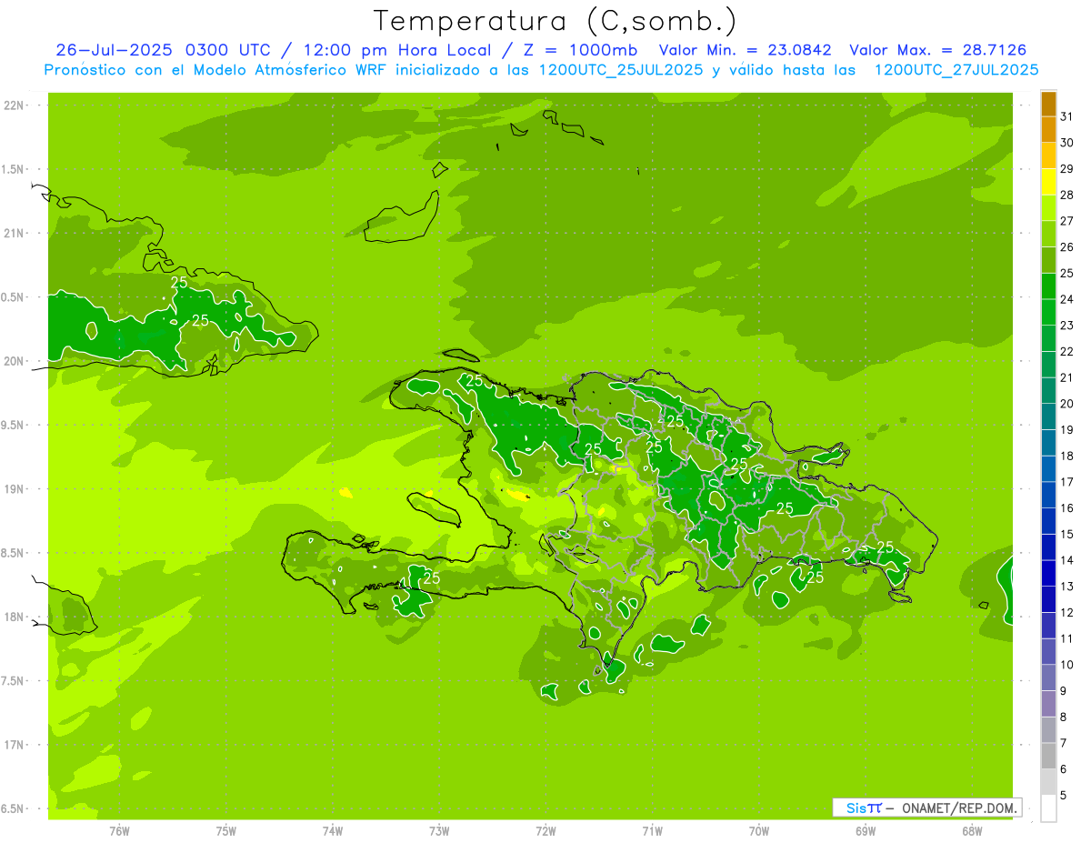Click the yellow swatch between 28 and 29
Viewport: 1091px width, 843px height.
(x=1048, y=182)
